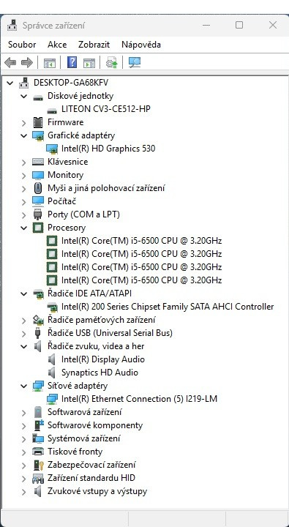Select the Síťové adaptéry category label

[x=78, y=386]
